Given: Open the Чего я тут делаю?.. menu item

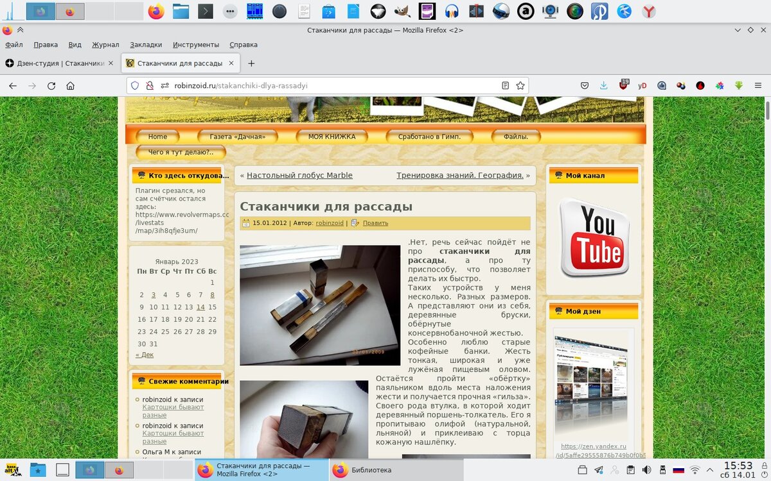Looking at the screenshot, I should [181, 153].
